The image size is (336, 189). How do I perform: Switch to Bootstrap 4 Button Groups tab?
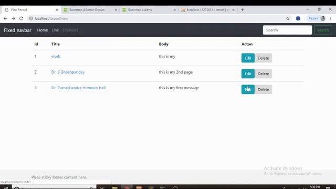pos(90,10)
